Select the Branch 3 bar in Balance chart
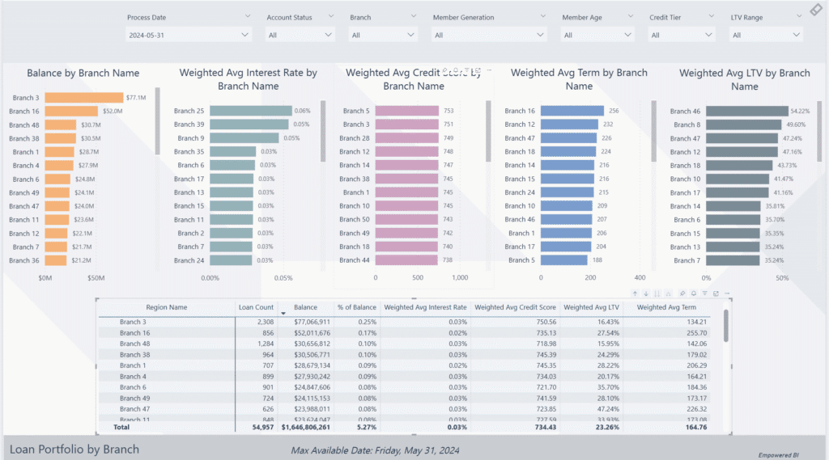 (x=83, y=98)
